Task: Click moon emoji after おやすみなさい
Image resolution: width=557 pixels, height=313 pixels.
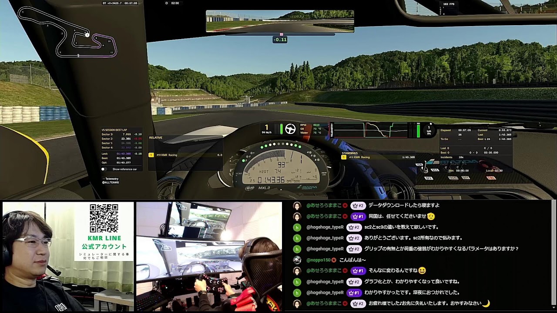Action: [486, 303]
